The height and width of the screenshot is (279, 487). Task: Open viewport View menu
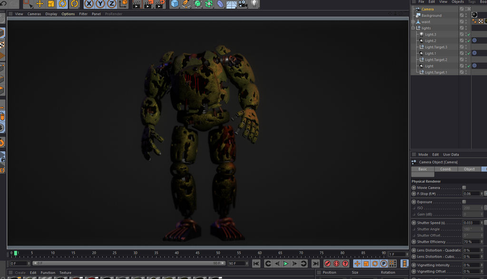pyautogui.click(x=19, y=14)
